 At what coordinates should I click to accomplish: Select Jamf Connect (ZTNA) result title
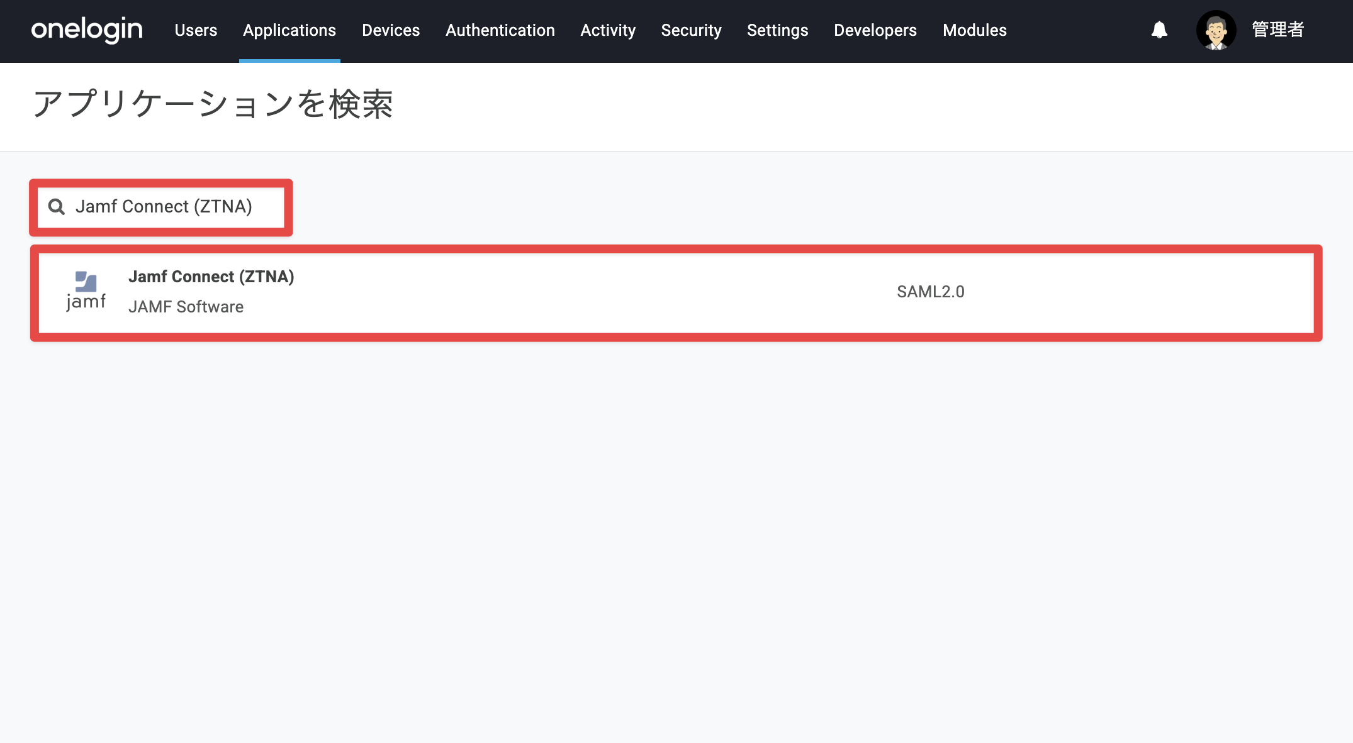pyautogui.click(x=211, y=277)
